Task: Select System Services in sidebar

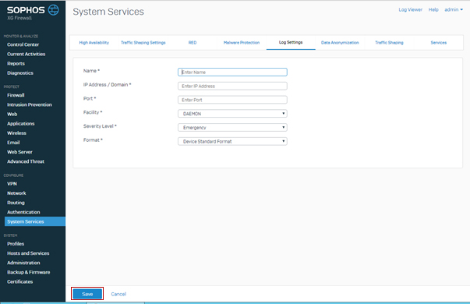Action: [x=35, y=221]
